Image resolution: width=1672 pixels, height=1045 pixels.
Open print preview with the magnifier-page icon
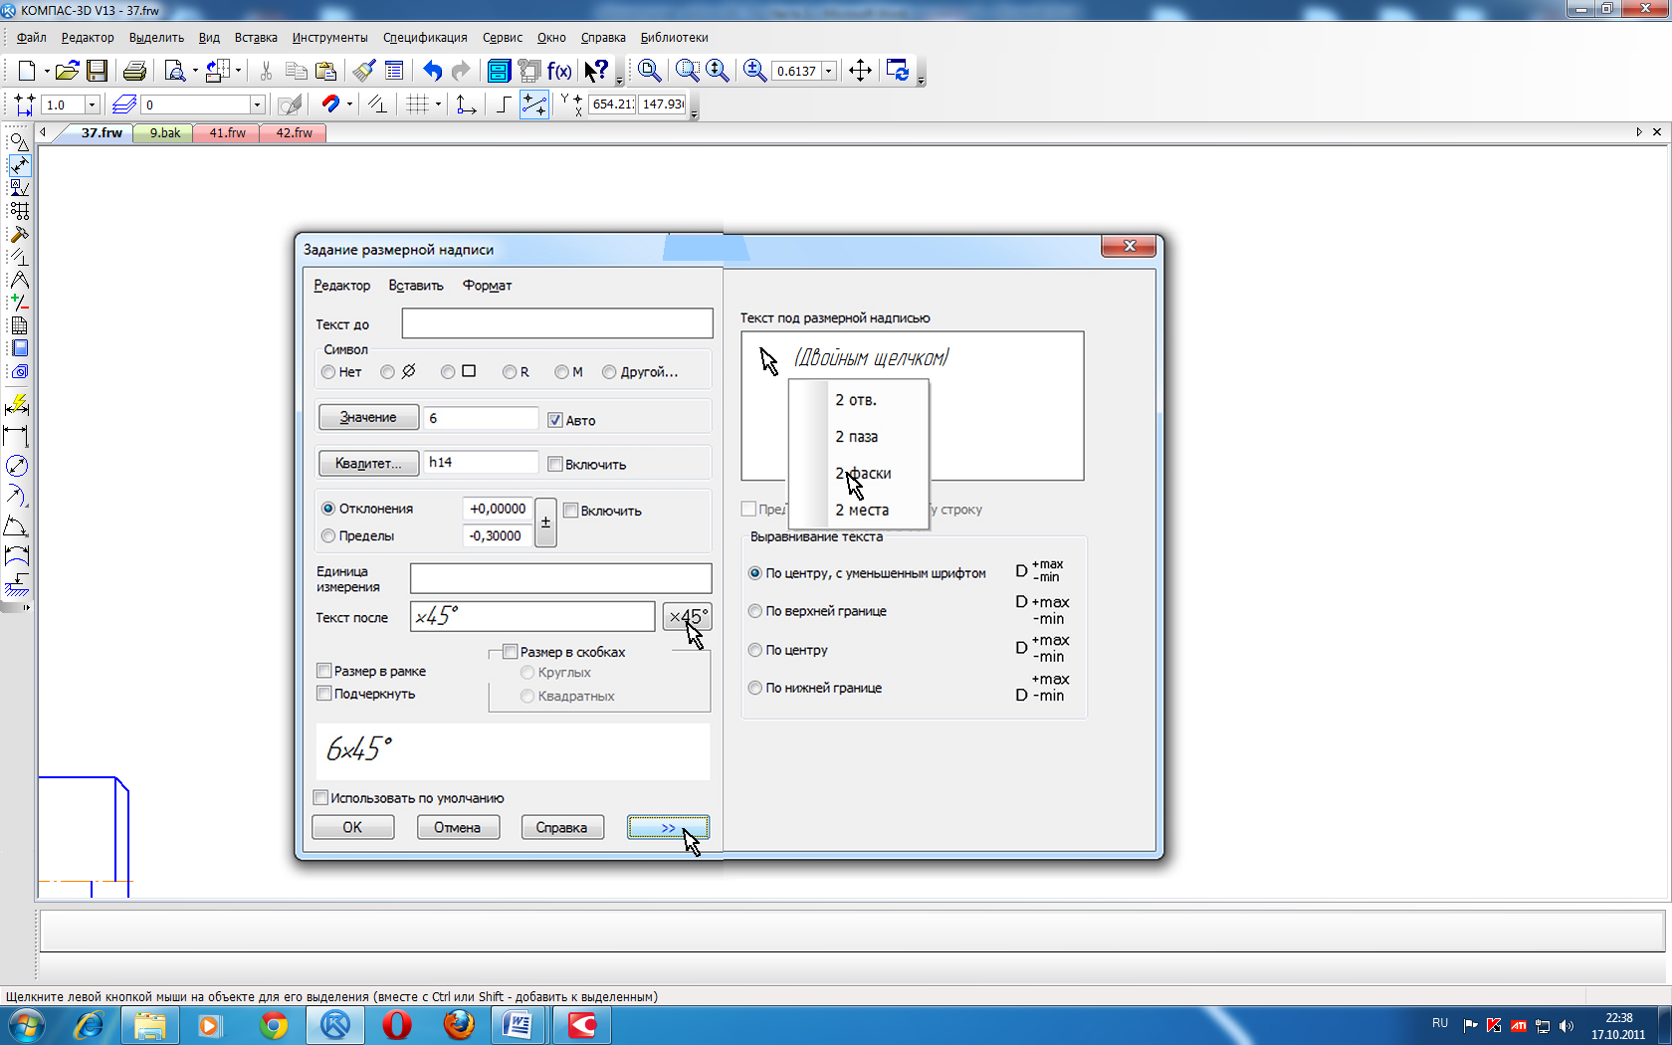(175, 71)
